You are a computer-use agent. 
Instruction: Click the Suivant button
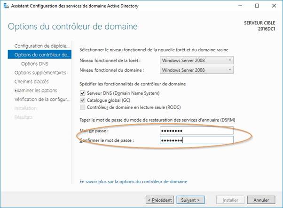pos(190,200)
